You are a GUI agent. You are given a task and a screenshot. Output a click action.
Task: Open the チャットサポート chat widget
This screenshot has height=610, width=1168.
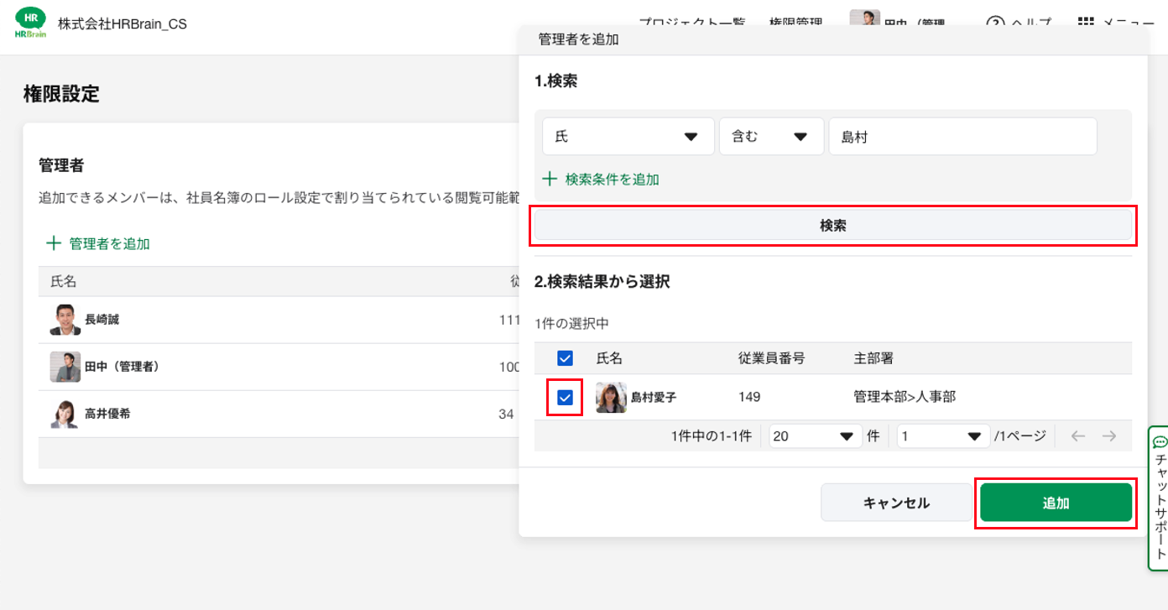click(1160, 498)
